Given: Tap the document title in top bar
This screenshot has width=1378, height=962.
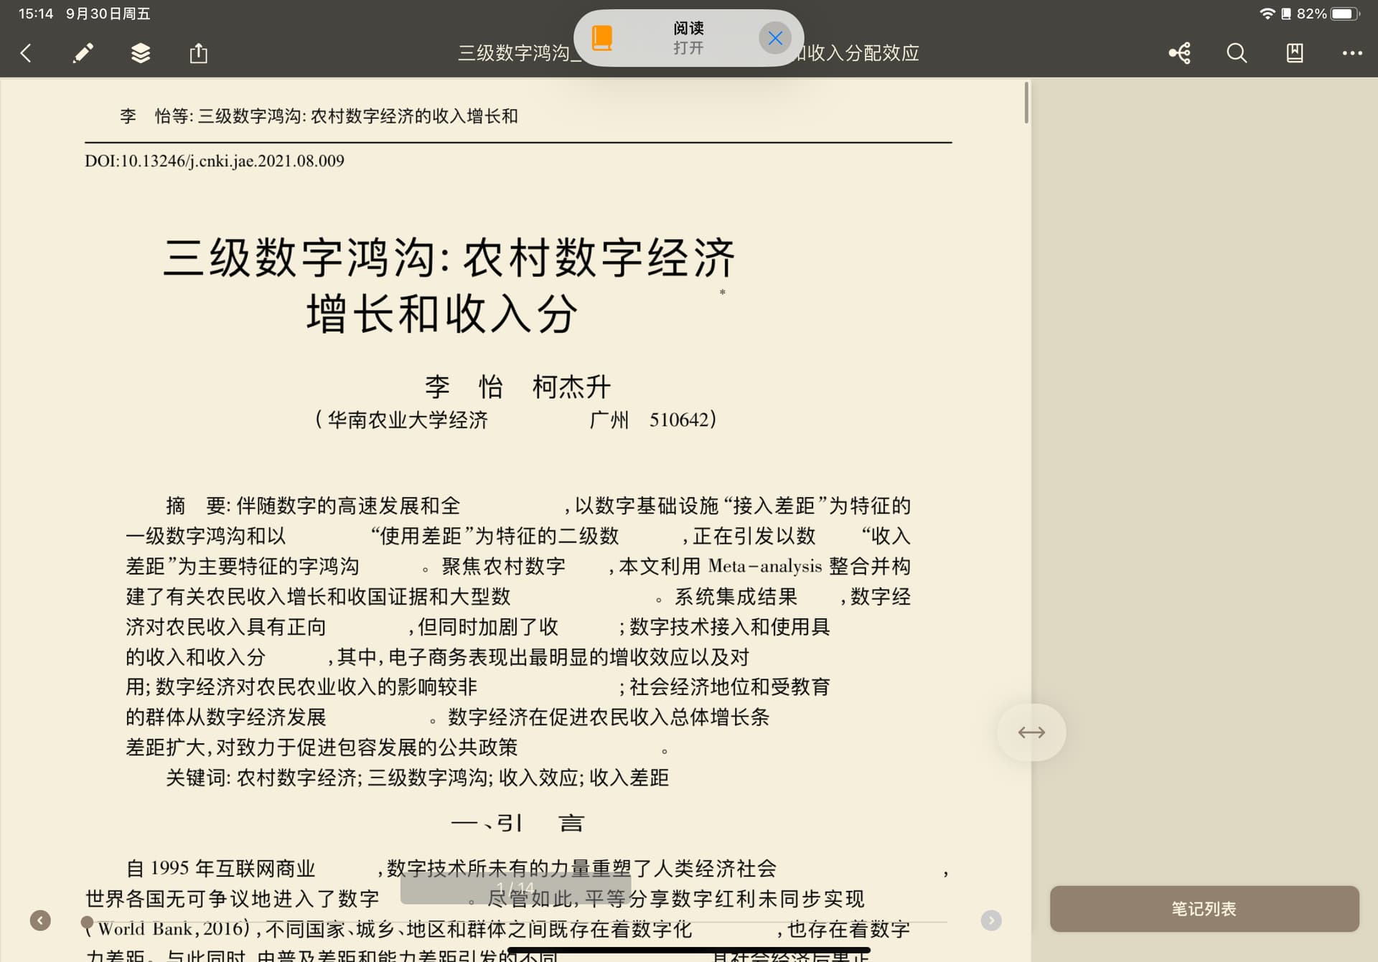Looking at the screenshot, I should click(x=688, y=53).
